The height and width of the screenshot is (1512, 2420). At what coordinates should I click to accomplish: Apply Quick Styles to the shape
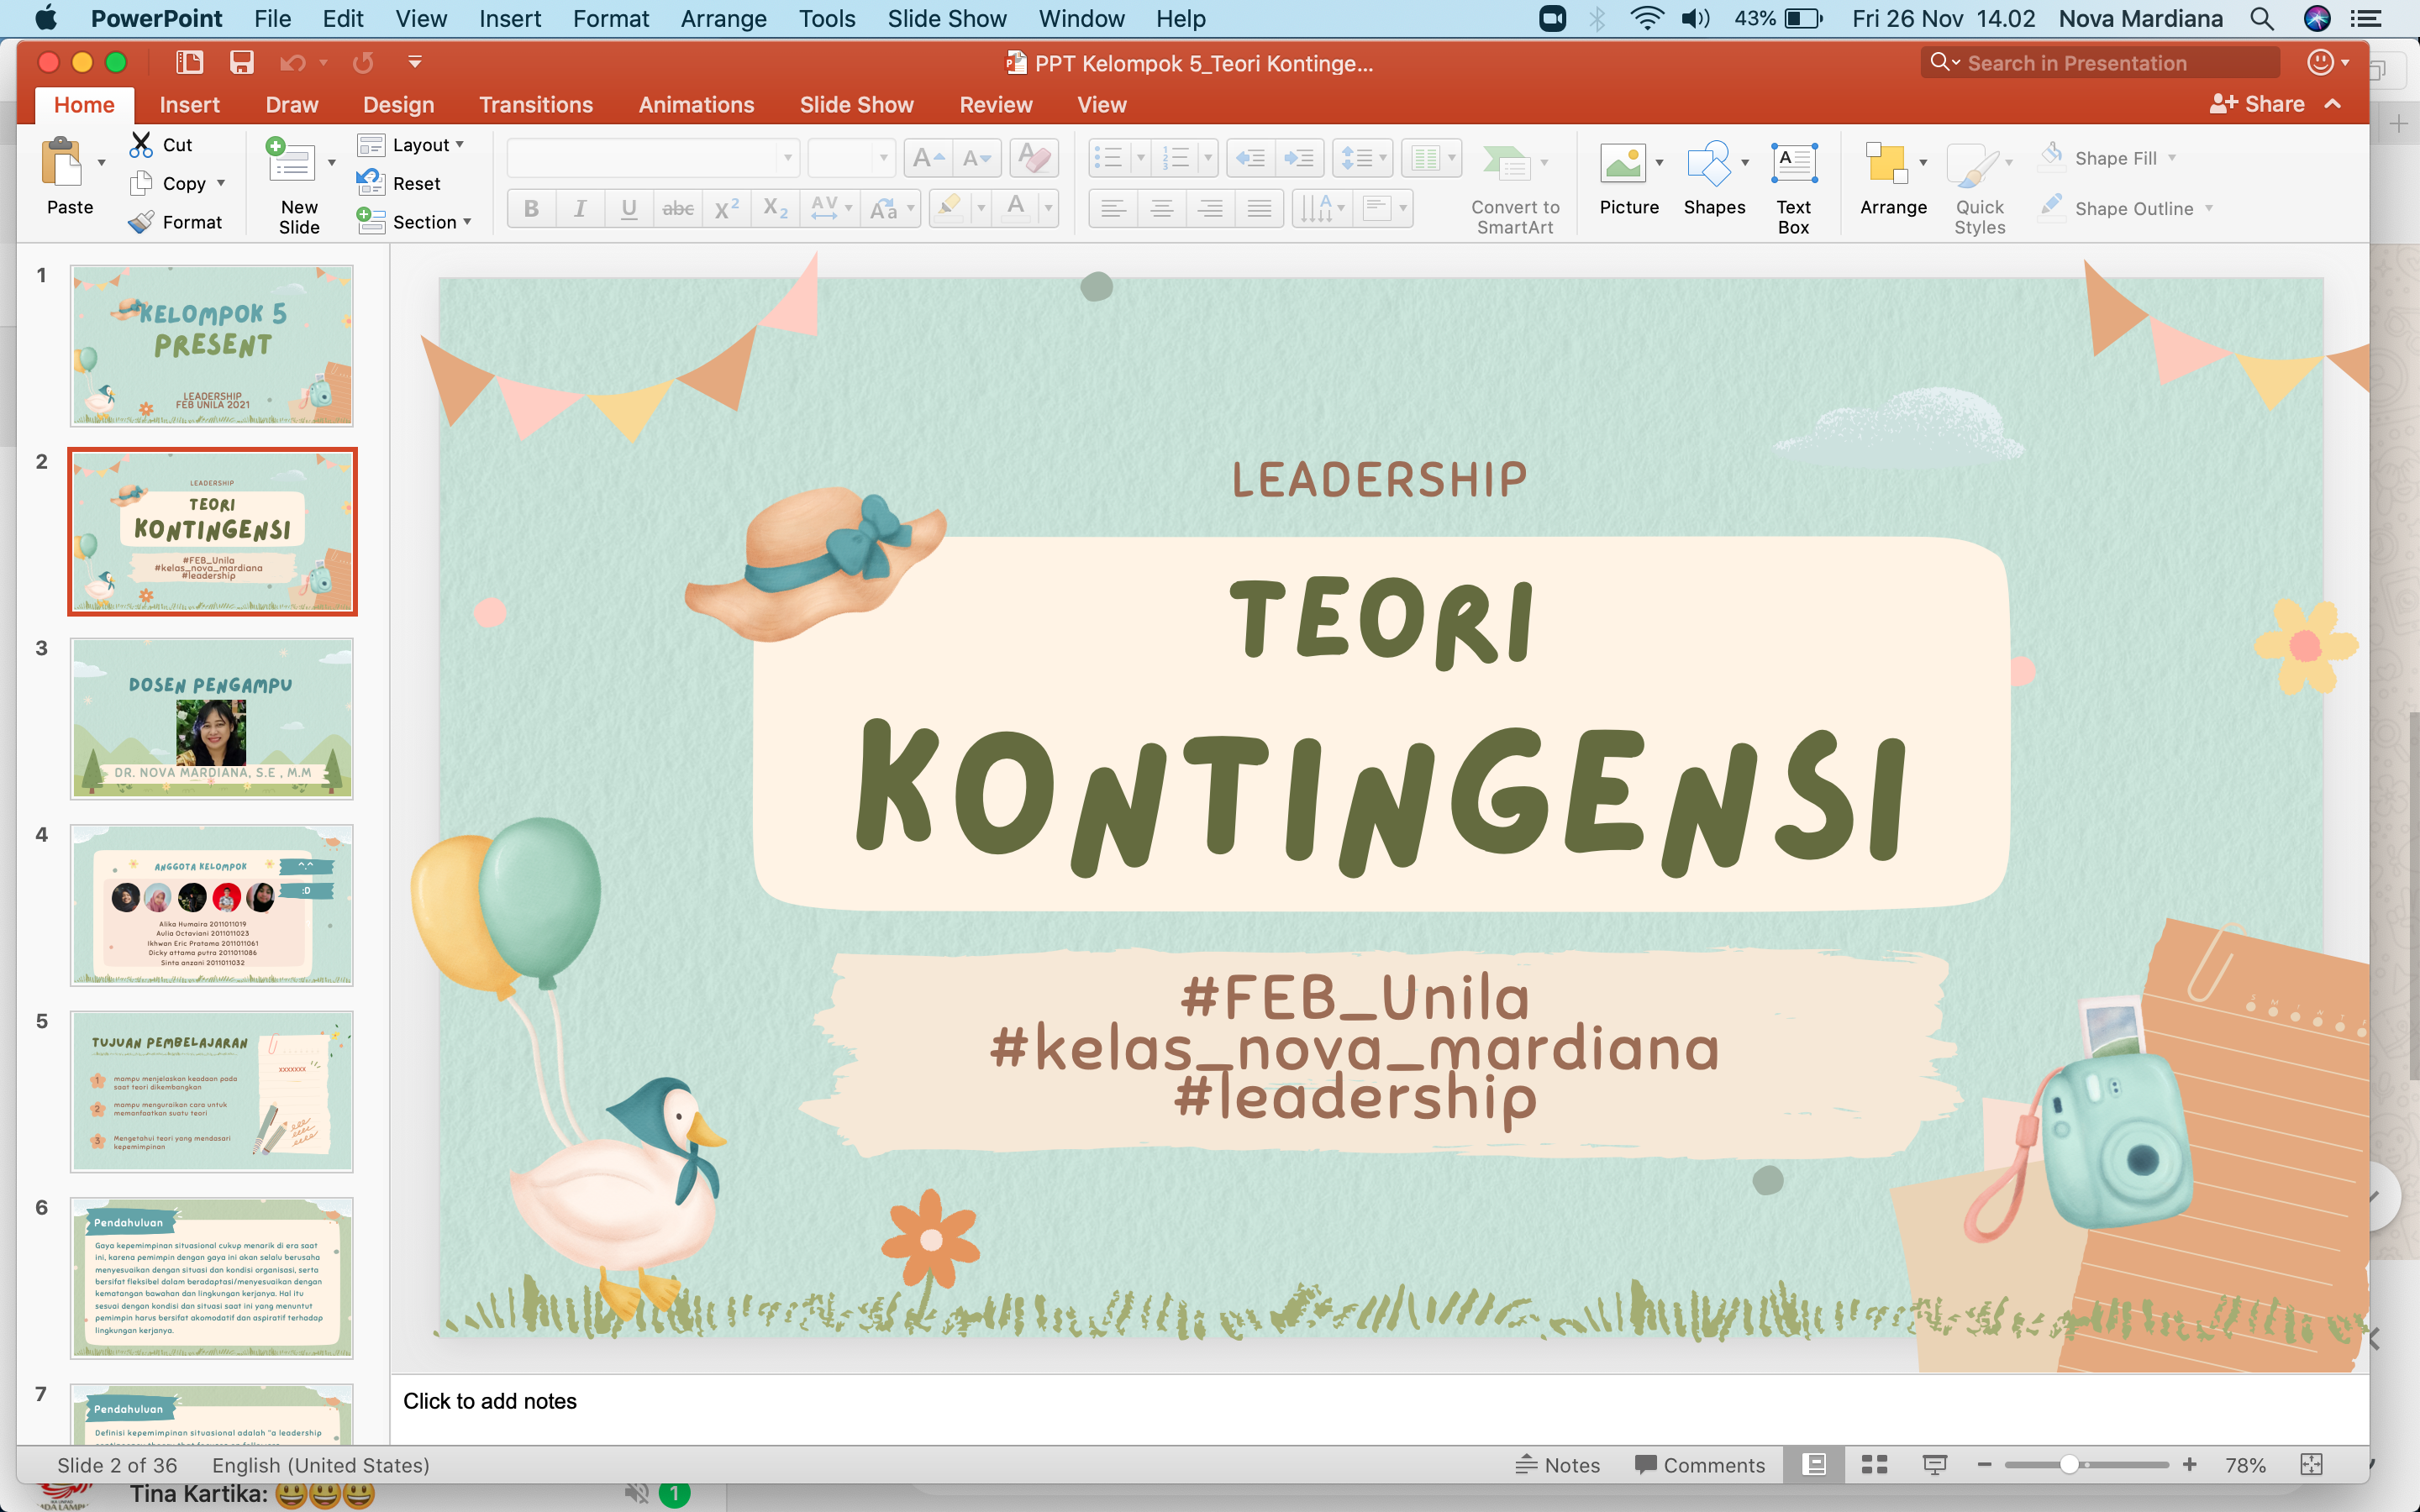[x=1978, y=185]
